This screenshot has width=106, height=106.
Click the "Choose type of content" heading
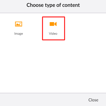pyautogui.click(x=53, y=5)
